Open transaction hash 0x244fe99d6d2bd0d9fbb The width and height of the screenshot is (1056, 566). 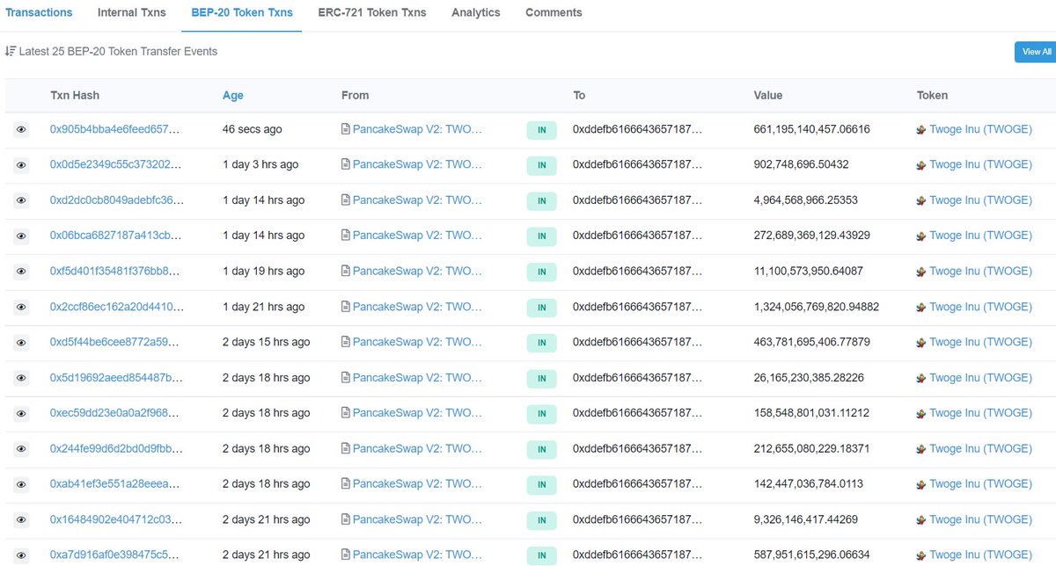(x=116, y=448)
